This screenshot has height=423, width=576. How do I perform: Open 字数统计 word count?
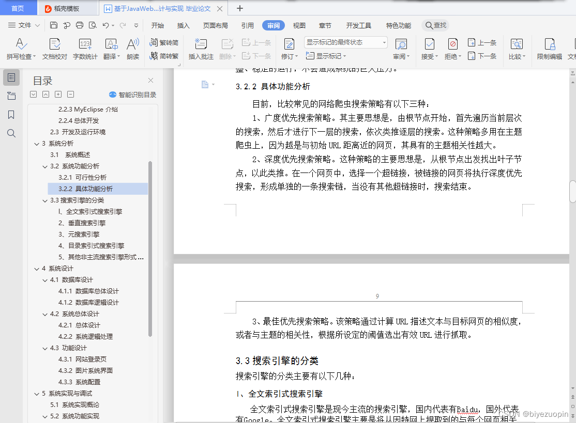(85, 49)
